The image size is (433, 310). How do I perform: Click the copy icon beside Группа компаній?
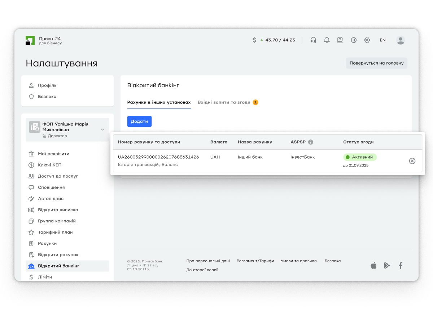[31, 221]
